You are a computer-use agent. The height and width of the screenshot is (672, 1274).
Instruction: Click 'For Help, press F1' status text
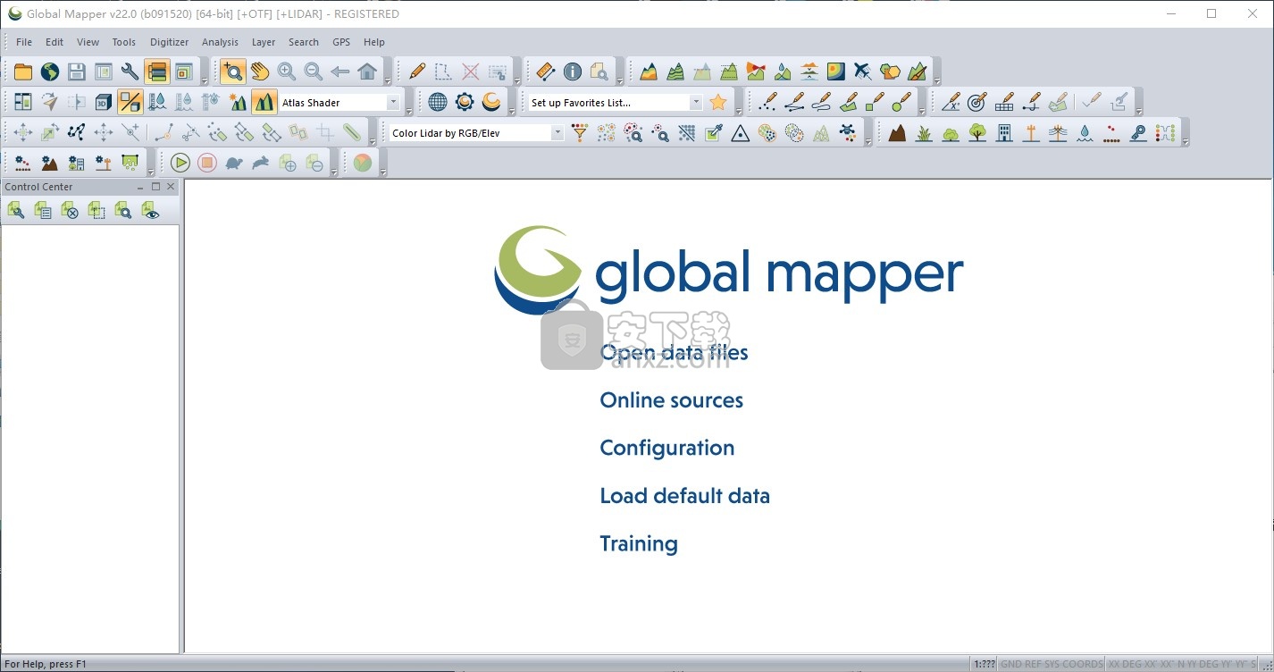pyautogui.click(x=47, y=664)
